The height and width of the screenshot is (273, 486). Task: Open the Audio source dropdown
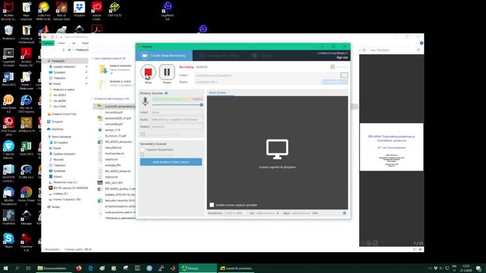click(x=177, y=119)
